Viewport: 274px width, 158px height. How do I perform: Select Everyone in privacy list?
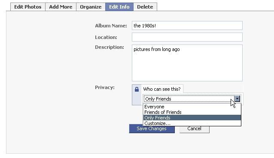[x=192, y=107]
